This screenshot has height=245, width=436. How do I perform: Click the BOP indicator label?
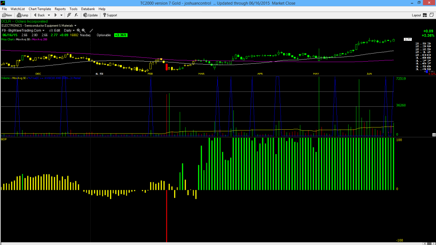tap(4, 139)
